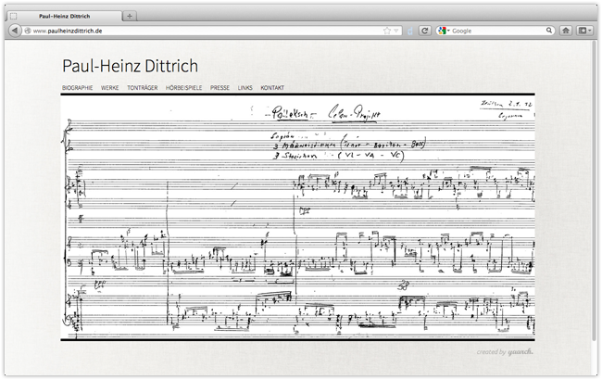
Task: Bookmark this page with the star icon
Action: coord(387,31)
